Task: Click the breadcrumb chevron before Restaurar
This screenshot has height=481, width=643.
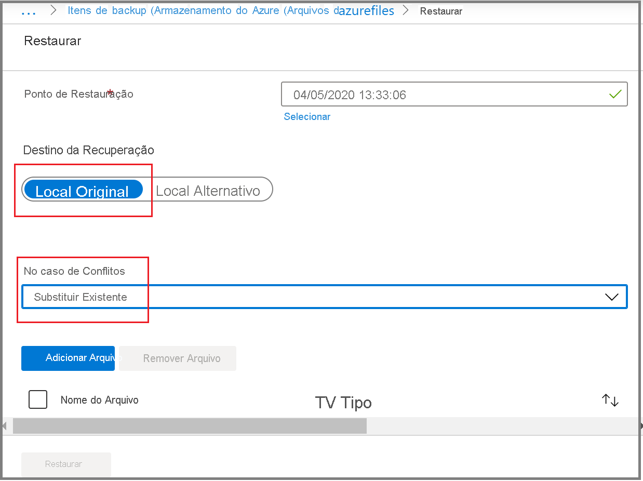Action: tap(407, 10)
